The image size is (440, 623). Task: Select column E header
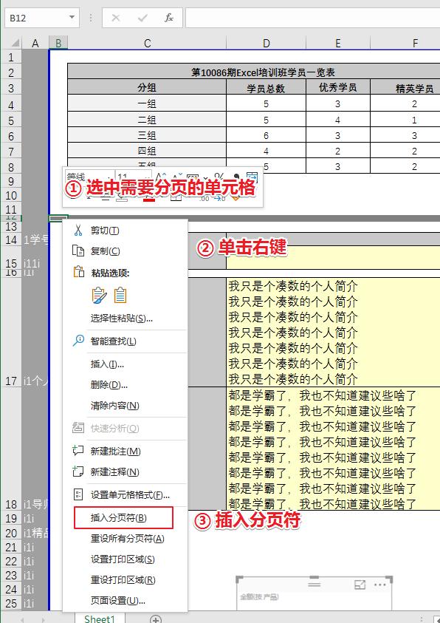click(x=338, y=43)
